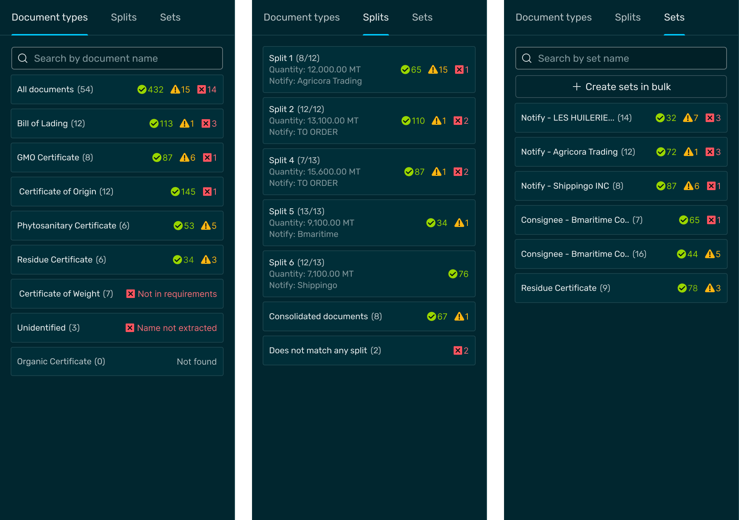Click the red X icon beside Name not extracted

tap(130, 328)
